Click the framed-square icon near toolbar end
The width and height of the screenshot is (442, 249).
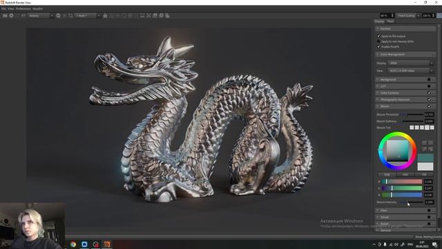point(161,16)
